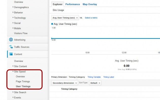Click the Advertising dollar icon
This screenshot has width=160, height=100.
(11, 40)
